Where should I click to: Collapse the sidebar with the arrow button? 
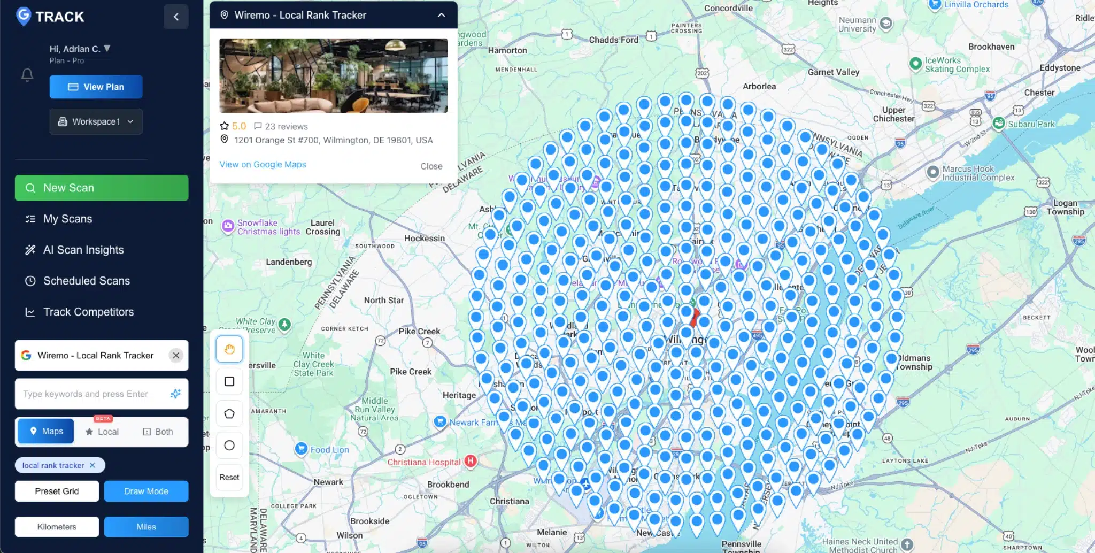(x=176, y=17)
